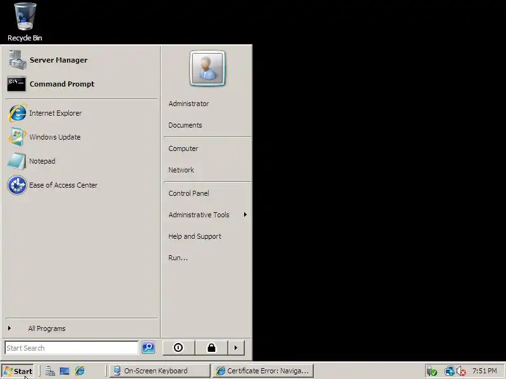The height and width of the screenshot is (379, 506).
Task: Click the power button in Start menu
Action: click(178, 348)
